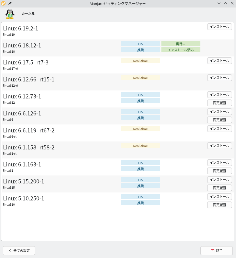Click the window maximize chevron icon
Image resolution: width=236 pixels, height=258 pixels.
226,3
